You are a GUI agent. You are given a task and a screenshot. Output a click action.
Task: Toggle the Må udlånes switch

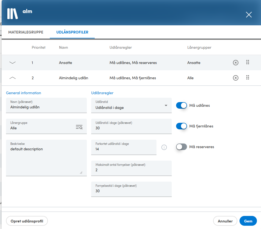[x=182, y=105]
